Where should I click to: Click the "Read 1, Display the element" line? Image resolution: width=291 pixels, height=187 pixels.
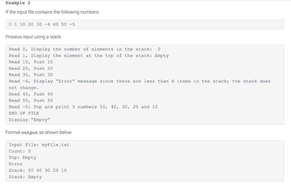(x=89, y=56)
